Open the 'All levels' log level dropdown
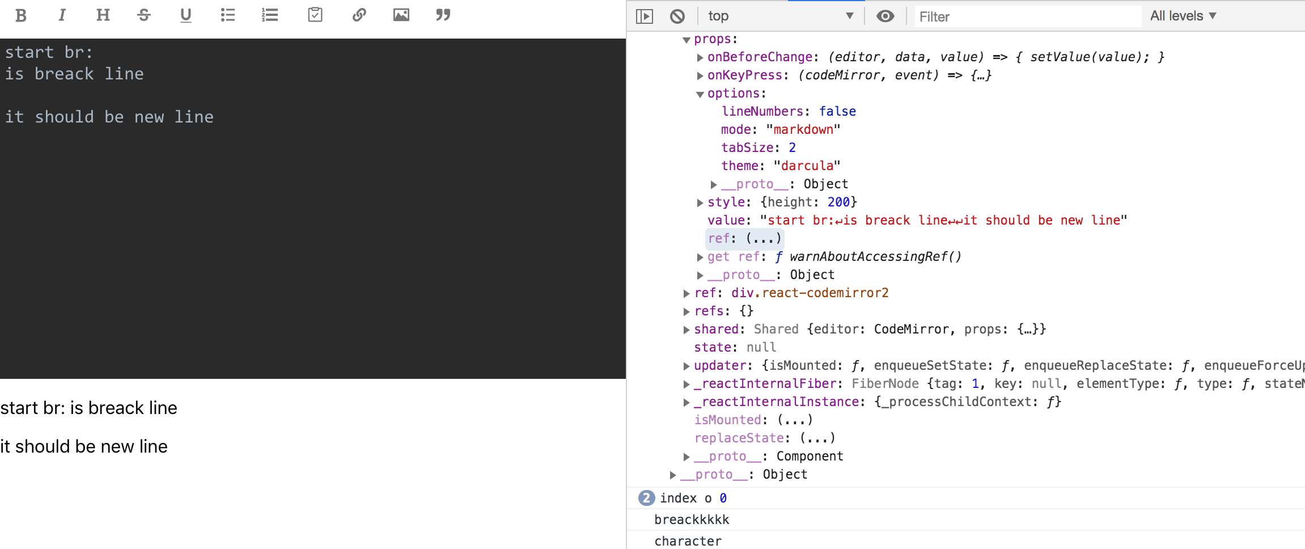1305x549 pixels. (x=1183, y=16)
